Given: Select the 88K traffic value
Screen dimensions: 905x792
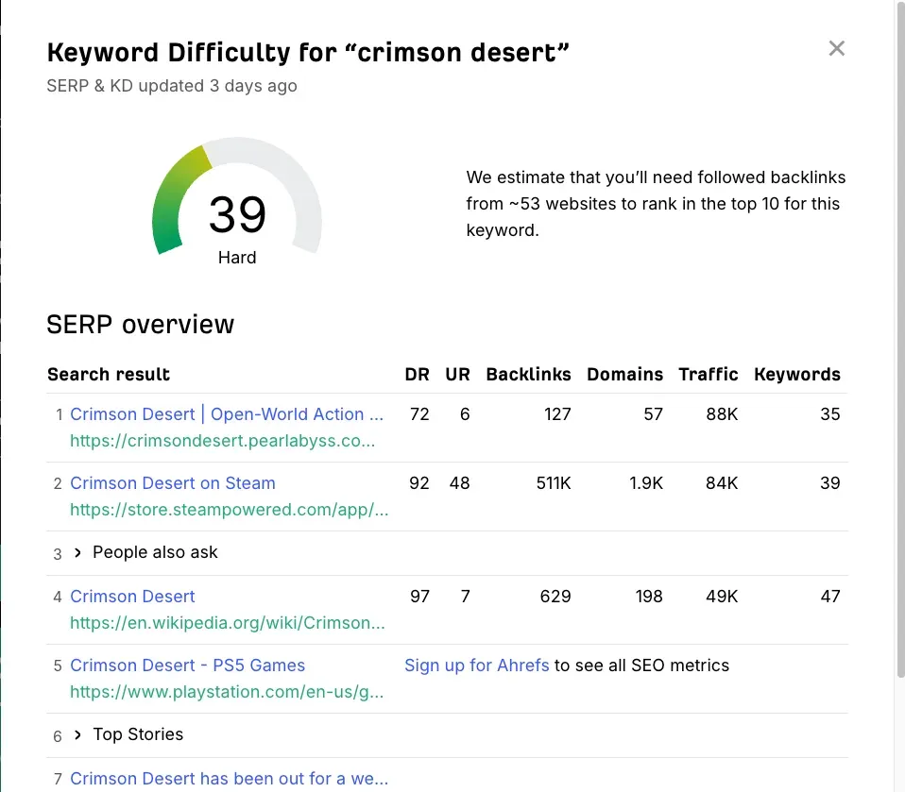Looking at the screenshot, I should pos(722,414).
